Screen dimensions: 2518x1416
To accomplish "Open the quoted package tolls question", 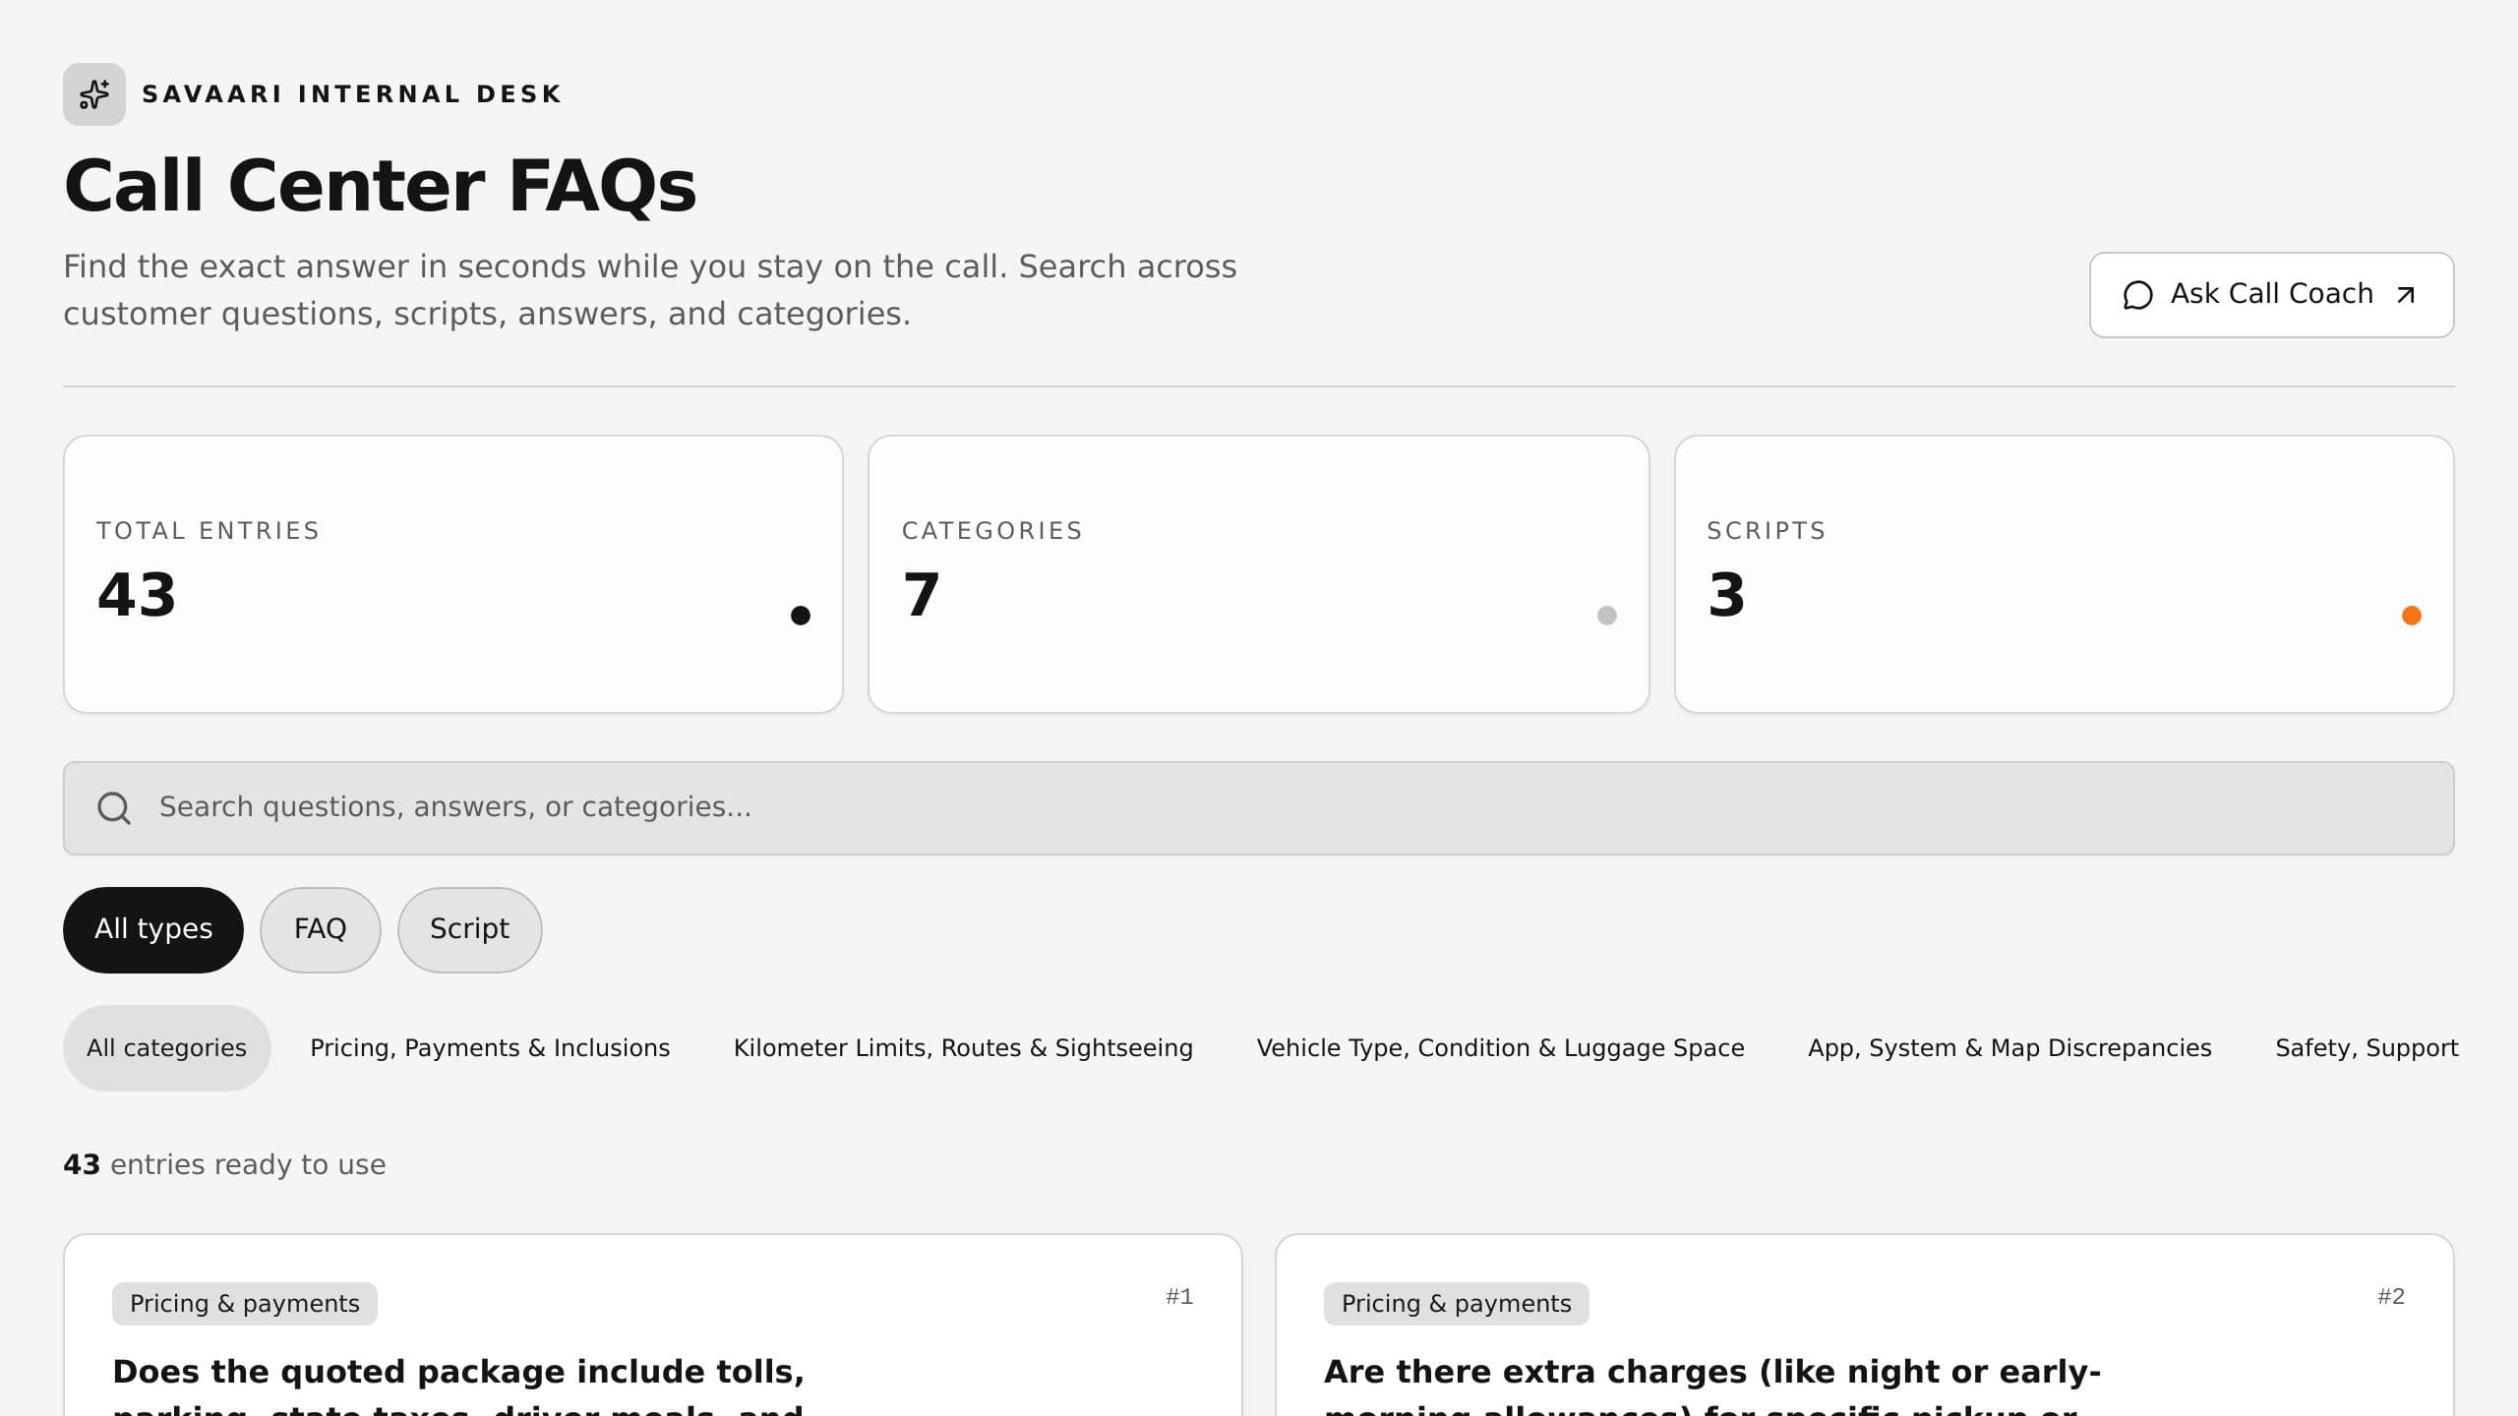I will 459,1385.
